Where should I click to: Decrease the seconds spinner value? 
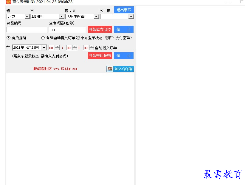click(92, 49)
